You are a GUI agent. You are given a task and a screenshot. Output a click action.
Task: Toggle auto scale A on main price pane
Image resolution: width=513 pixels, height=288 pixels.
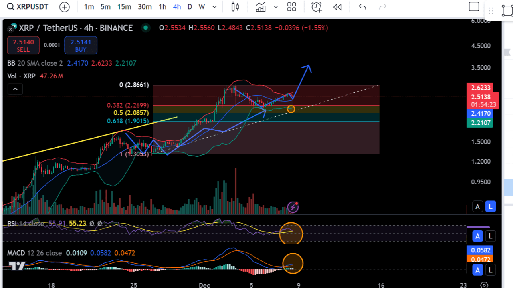coord(477,207)
